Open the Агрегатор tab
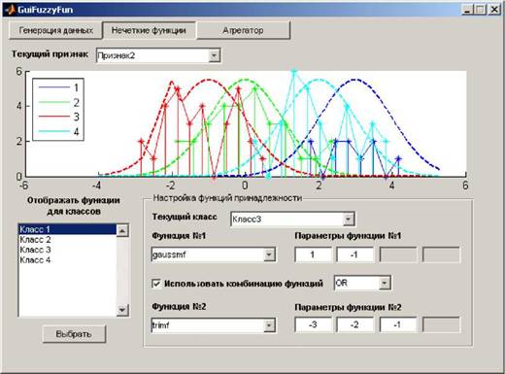505x374 pixels. [x=243, y=30]
